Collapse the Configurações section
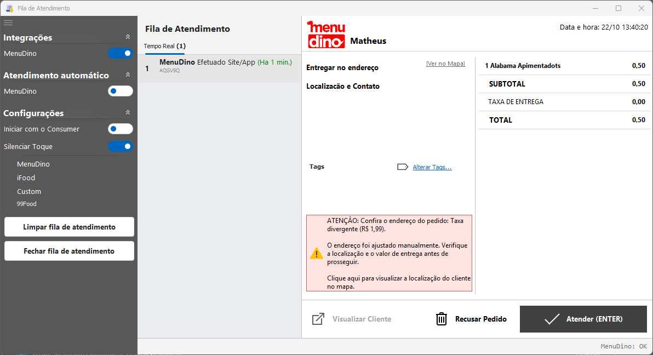The height and width of the screenshot is (355, 653). (128, 112)
